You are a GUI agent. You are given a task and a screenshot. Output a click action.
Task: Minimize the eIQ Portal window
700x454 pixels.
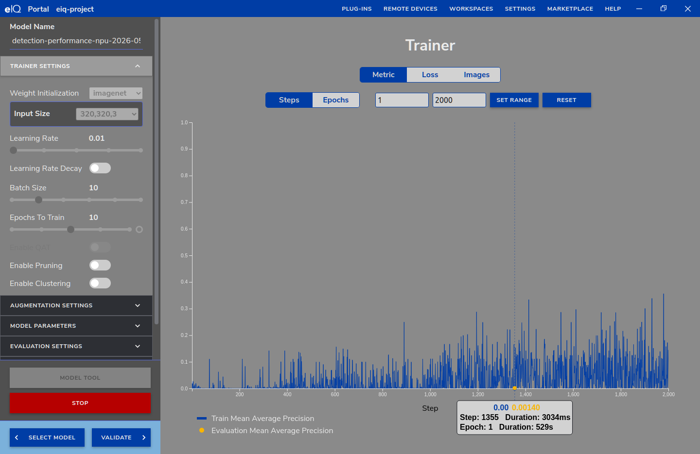[639, 9]
